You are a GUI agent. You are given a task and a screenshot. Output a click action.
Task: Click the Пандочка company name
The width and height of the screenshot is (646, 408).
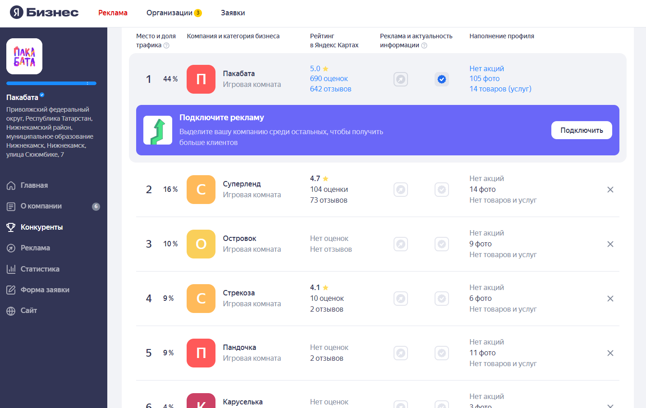click(x=239, y=347)
